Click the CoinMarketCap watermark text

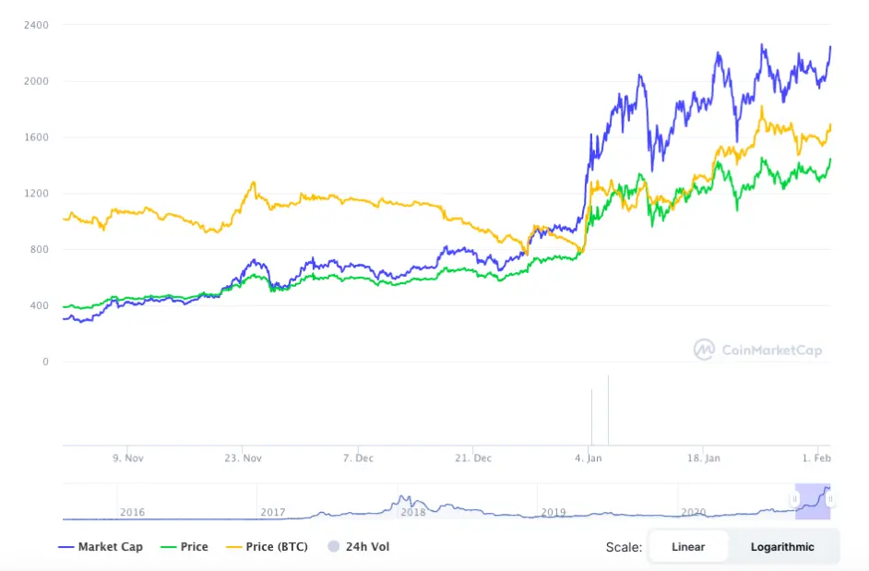pyautogui.click(x=772, y=350)
